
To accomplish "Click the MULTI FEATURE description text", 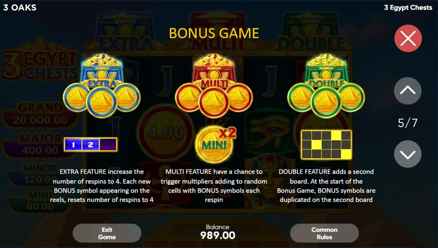I will (x=214, y=186).
